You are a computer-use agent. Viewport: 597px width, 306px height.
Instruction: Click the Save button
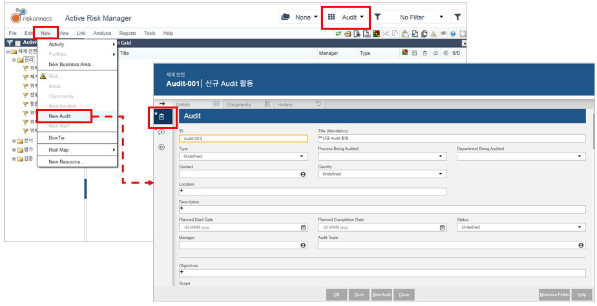[x=359, y=294]
